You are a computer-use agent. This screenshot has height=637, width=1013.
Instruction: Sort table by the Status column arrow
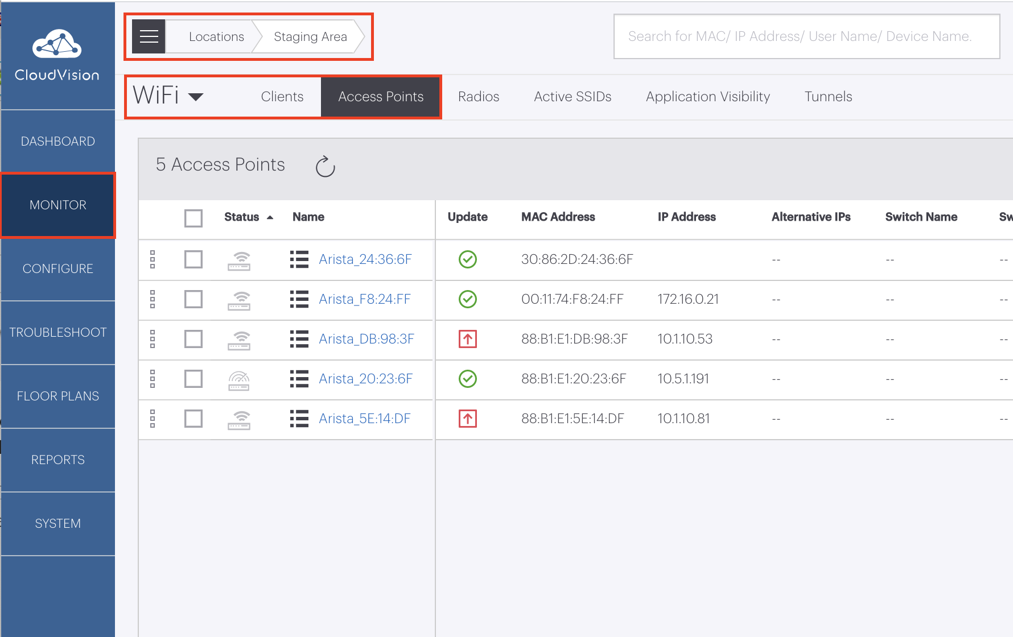pos(270,217)
